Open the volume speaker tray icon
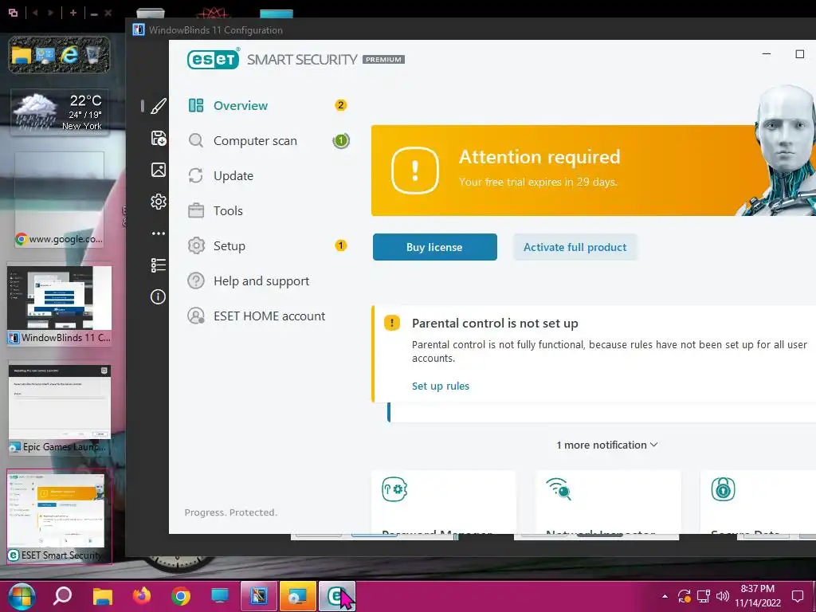The height and width of the screenshot is (612, 816). coord(723,596)
